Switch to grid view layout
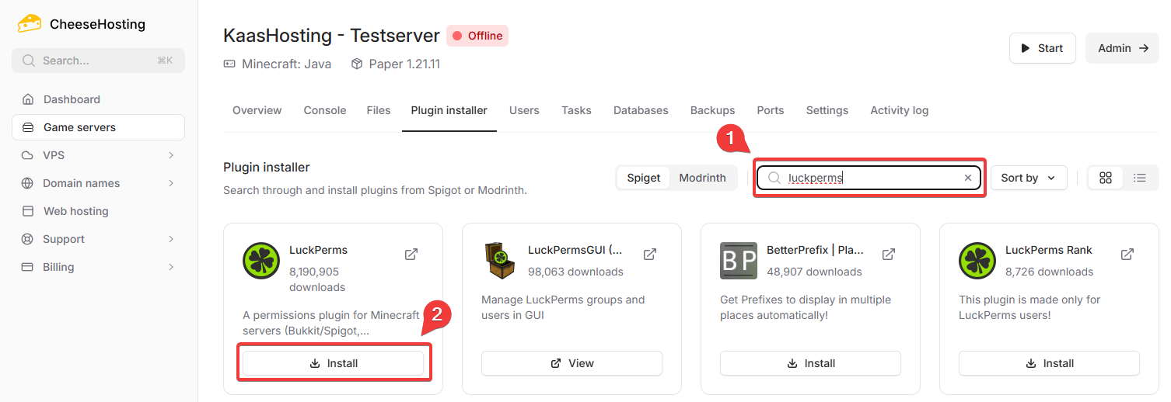This screenshot has height=402, width=1171. (1105, 178)
